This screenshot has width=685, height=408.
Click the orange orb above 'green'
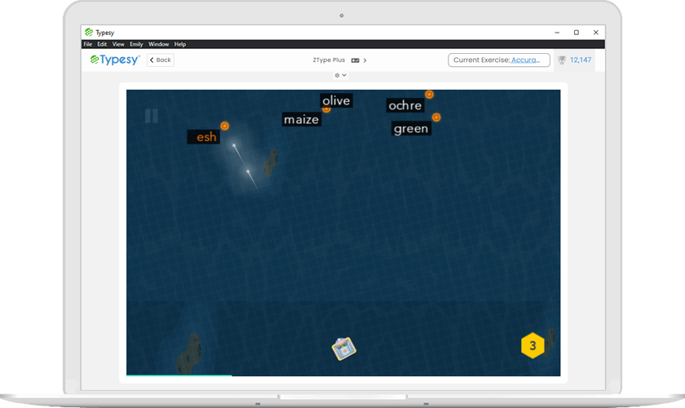click(x=436, y=118)
